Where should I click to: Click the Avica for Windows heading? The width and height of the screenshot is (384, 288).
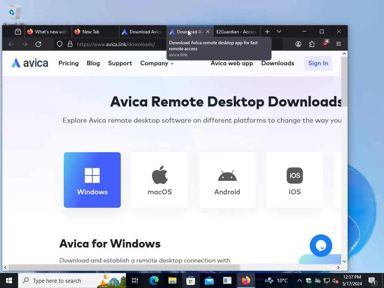coord(110,244)
